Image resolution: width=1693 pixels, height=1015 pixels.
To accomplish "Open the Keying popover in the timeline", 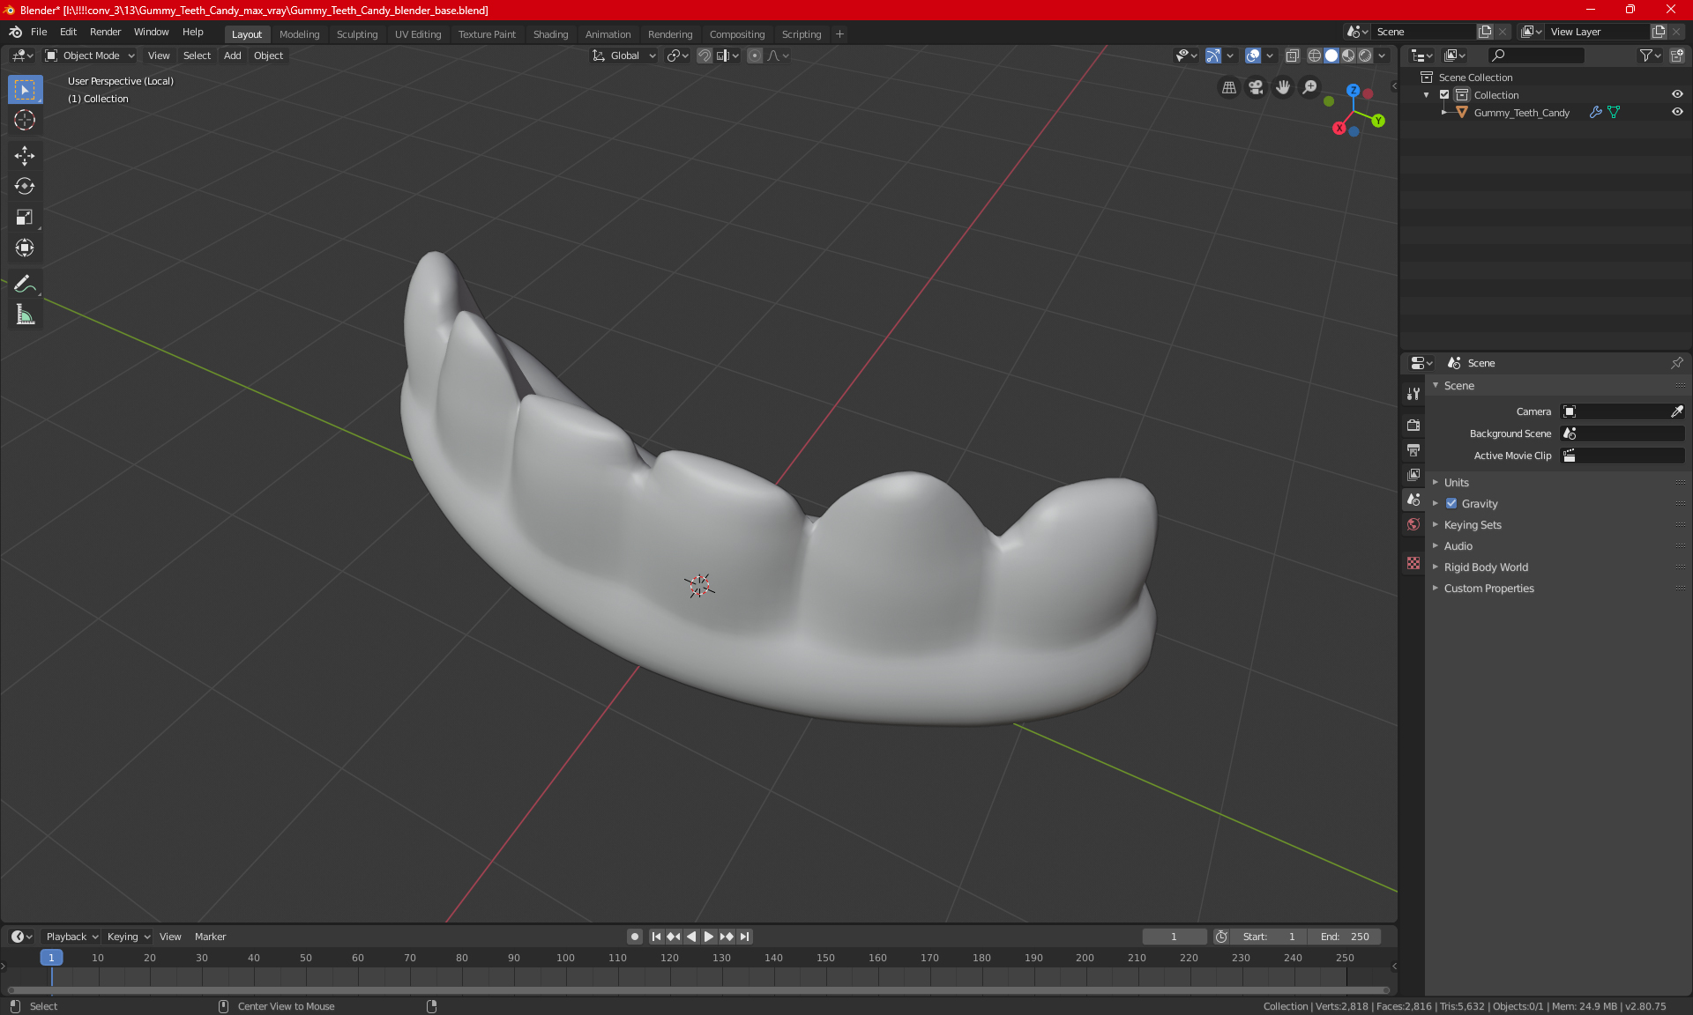I will pos(129,937).
